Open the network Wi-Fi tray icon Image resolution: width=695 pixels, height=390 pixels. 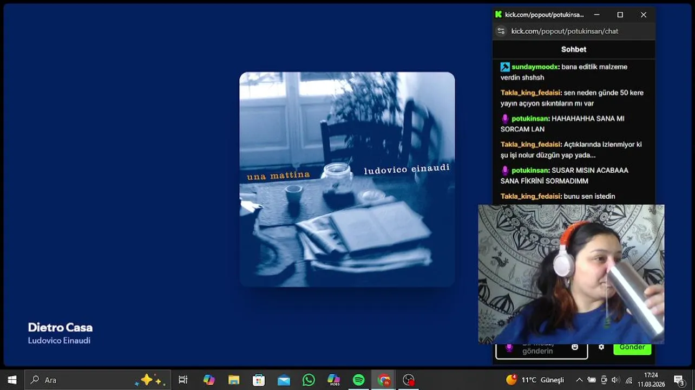click(x=629, y=380)
